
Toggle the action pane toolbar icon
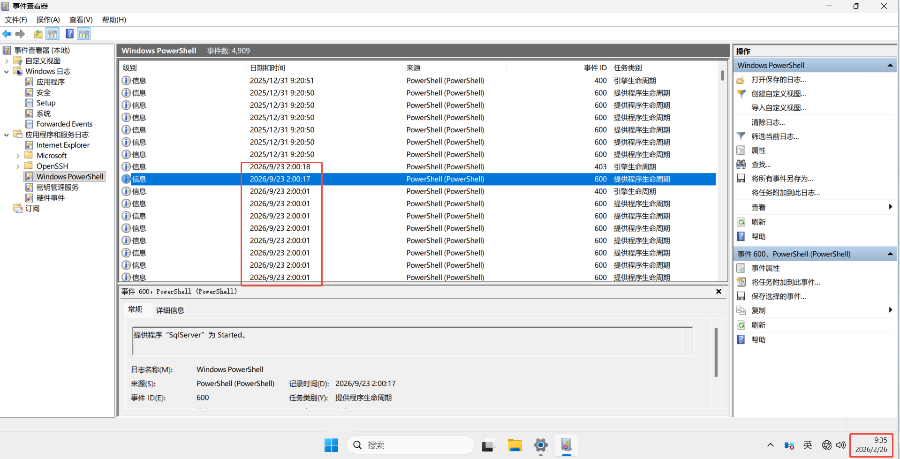click(x=84, y=34)
